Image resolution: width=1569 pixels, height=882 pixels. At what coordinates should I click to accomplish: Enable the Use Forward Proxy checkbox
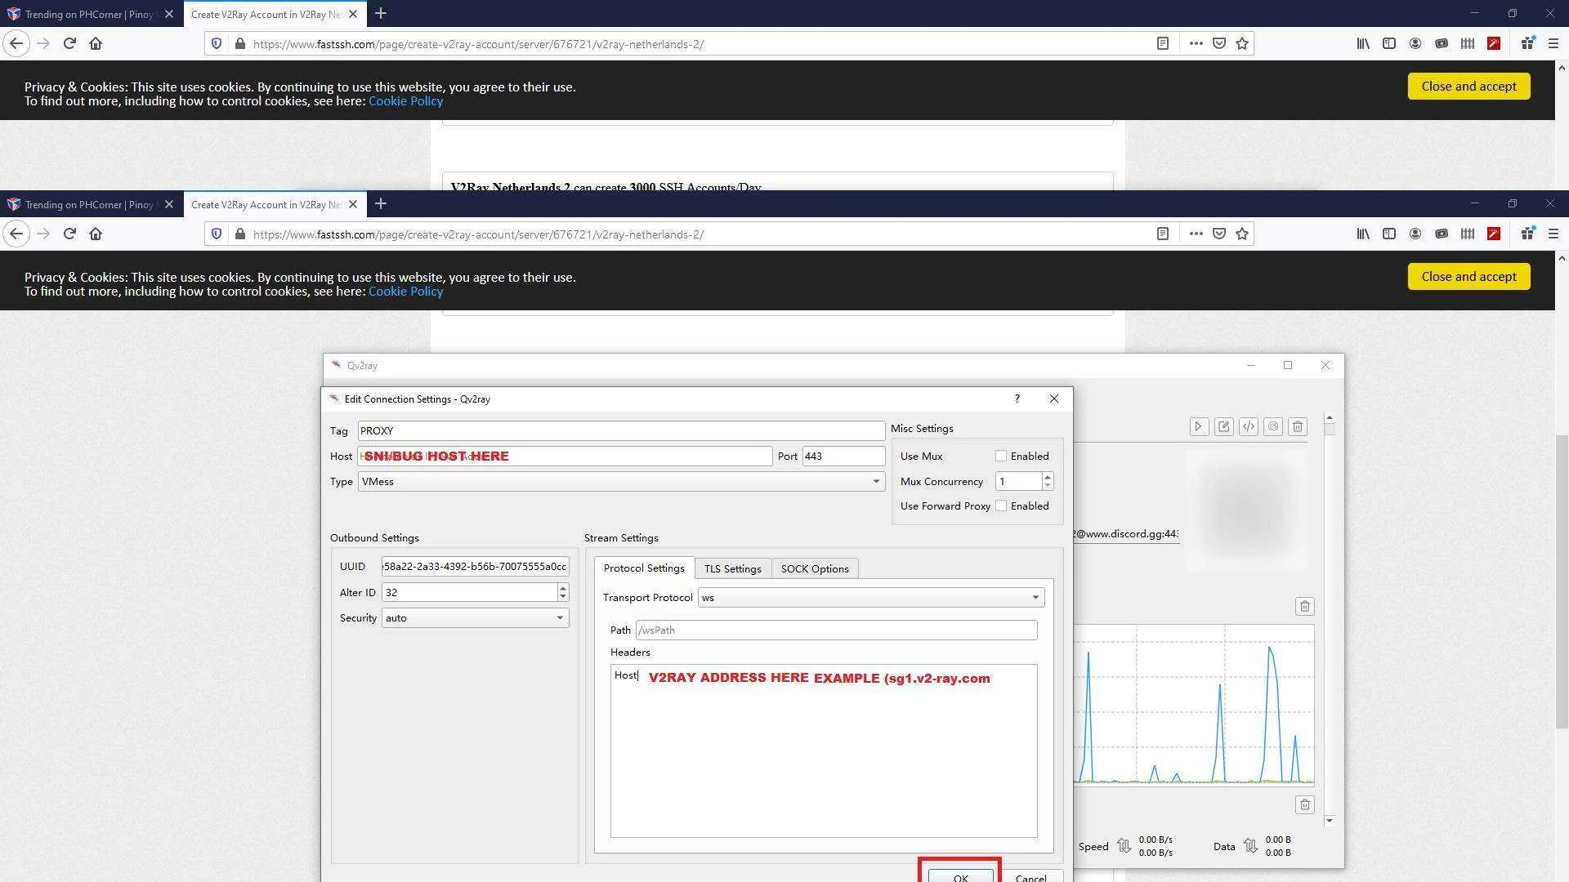click(1001, 506)
